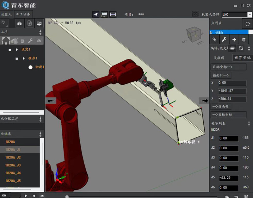Toggle the eye visibility in process toolbar

pos(39,40)
